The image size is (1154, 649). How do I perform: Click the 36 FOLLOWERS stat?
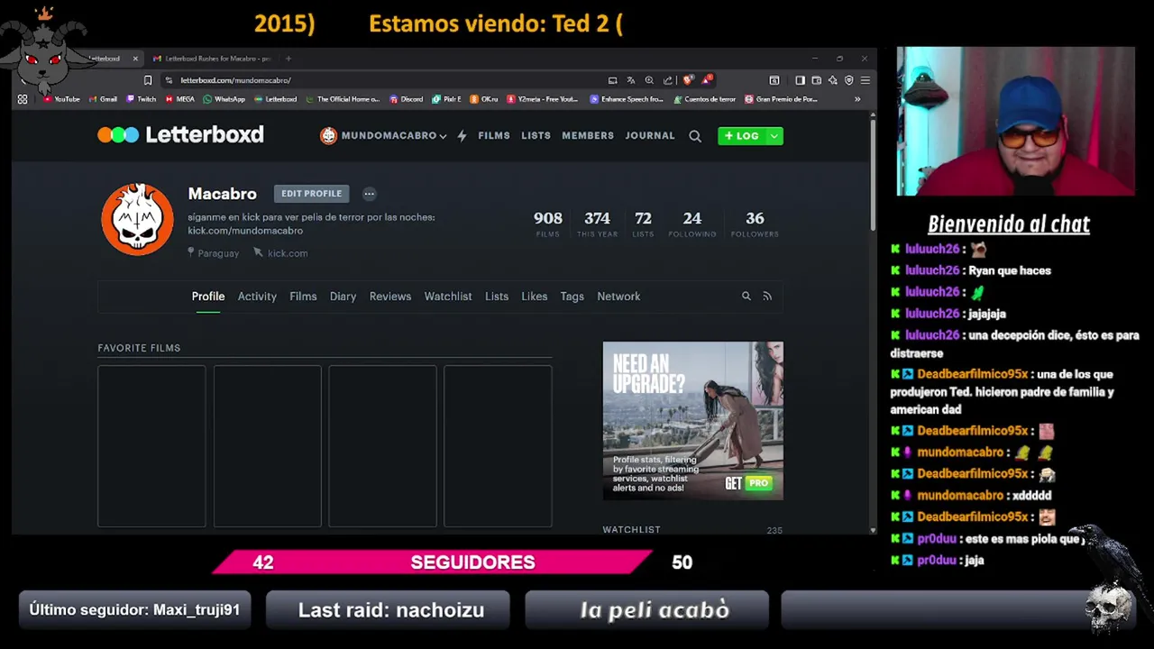point(755,224)
